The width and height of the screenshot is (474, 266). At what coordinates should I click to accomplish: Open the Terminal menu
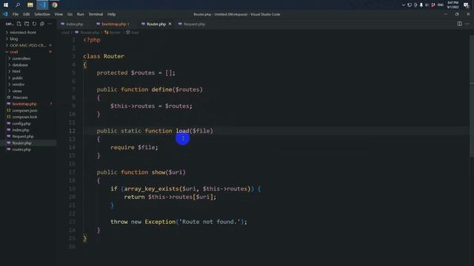[96, 14]
